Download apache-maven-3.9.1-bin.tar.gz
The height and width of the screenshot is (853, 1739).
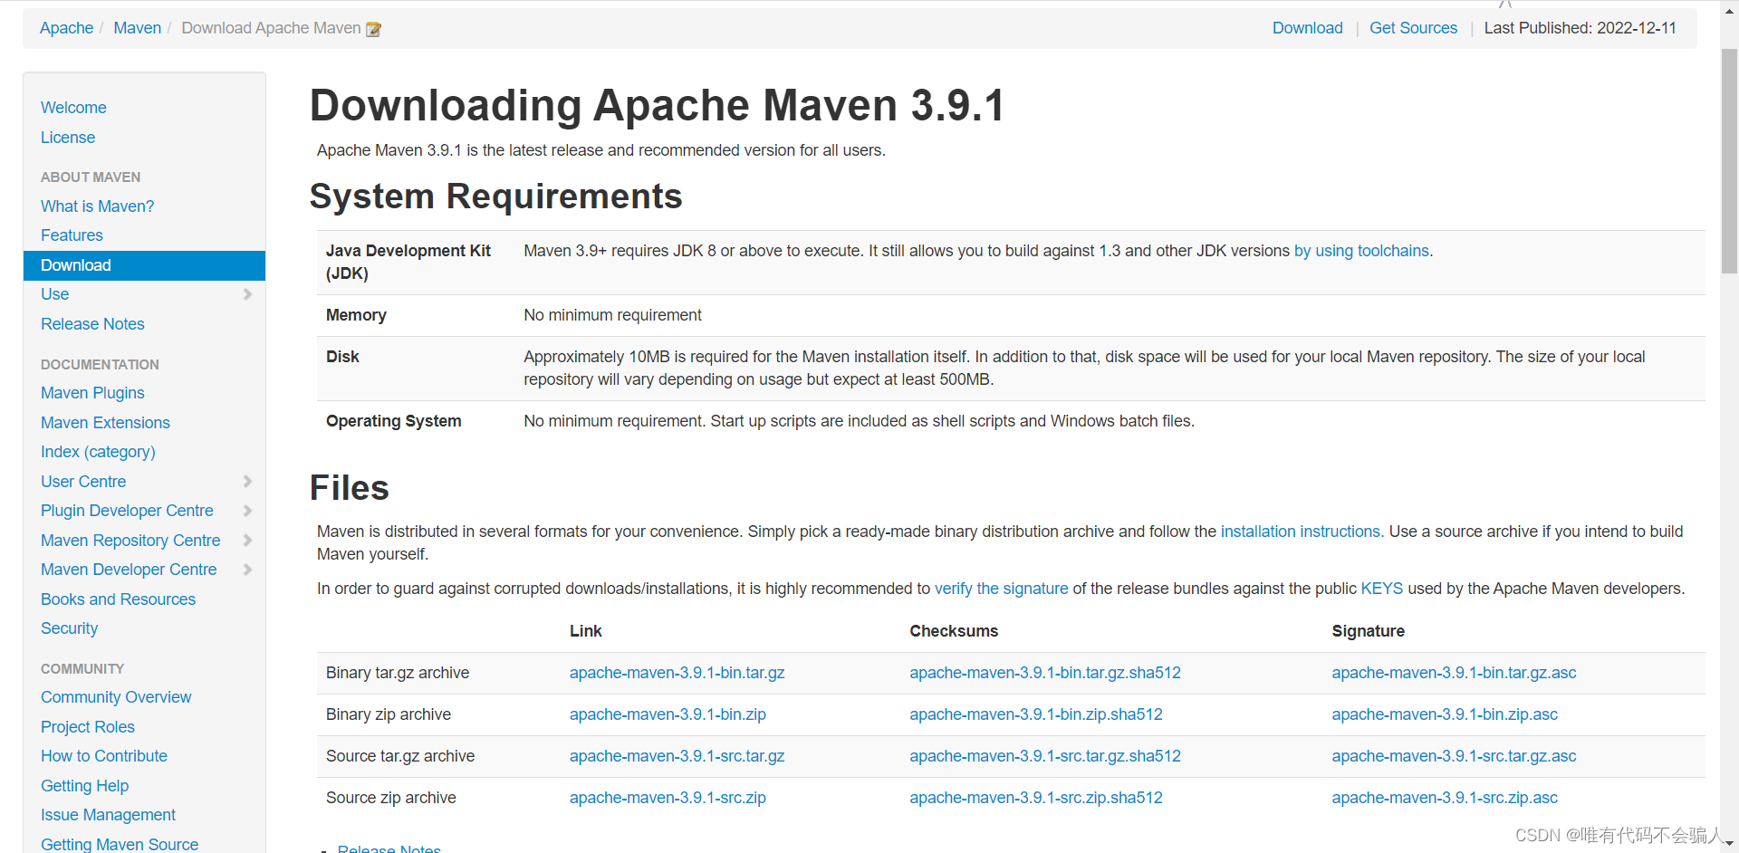677,673
